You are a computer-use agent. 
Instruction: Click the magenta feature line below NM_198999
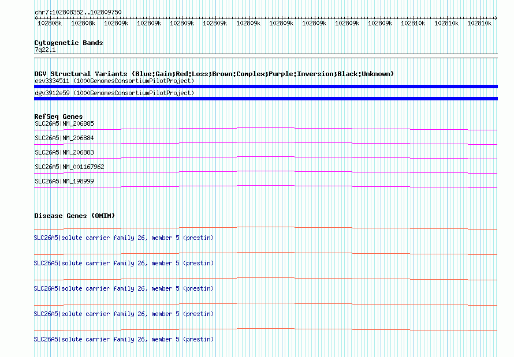click(x=266, y=186)
